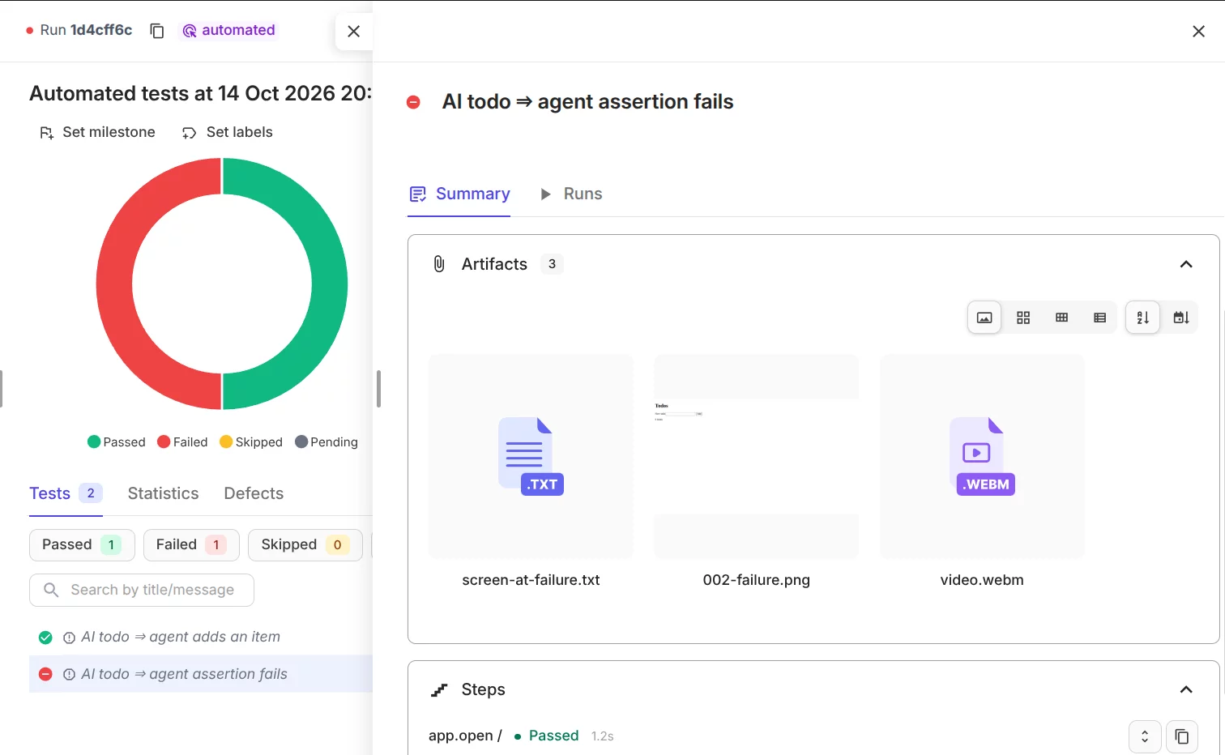
Task: Click Set labels
Action: [x=228, y=132]
